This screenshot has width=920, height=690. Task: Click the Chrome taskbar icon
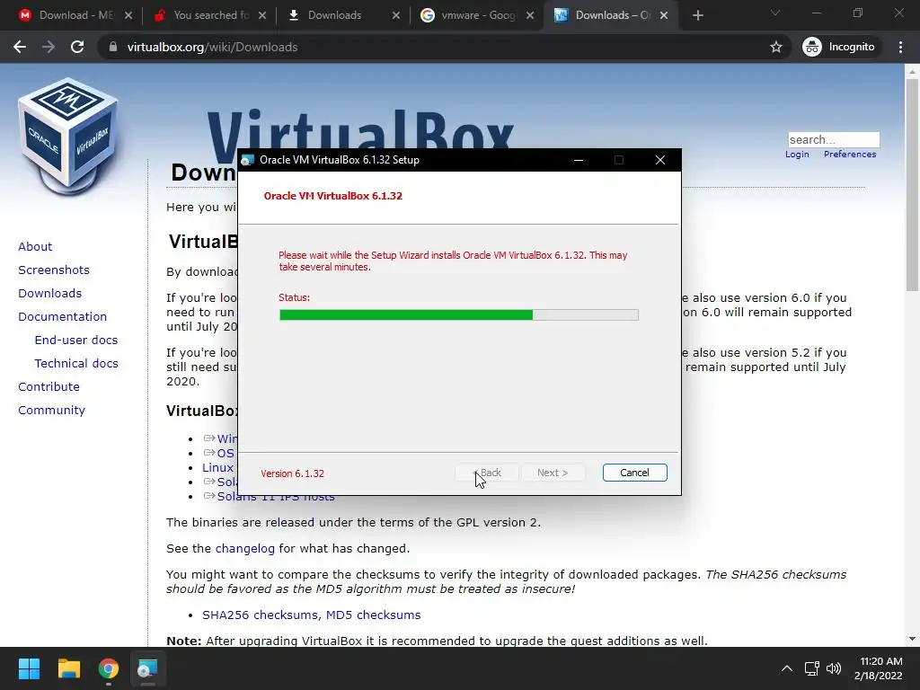[x=109, y=668]
